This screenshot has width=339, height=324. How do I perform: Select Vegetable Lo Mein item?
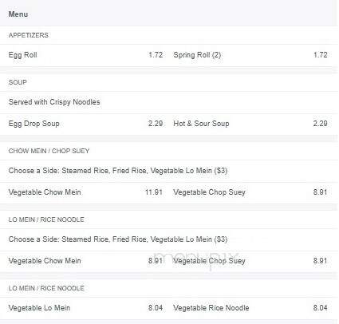(x=39, y=308)
